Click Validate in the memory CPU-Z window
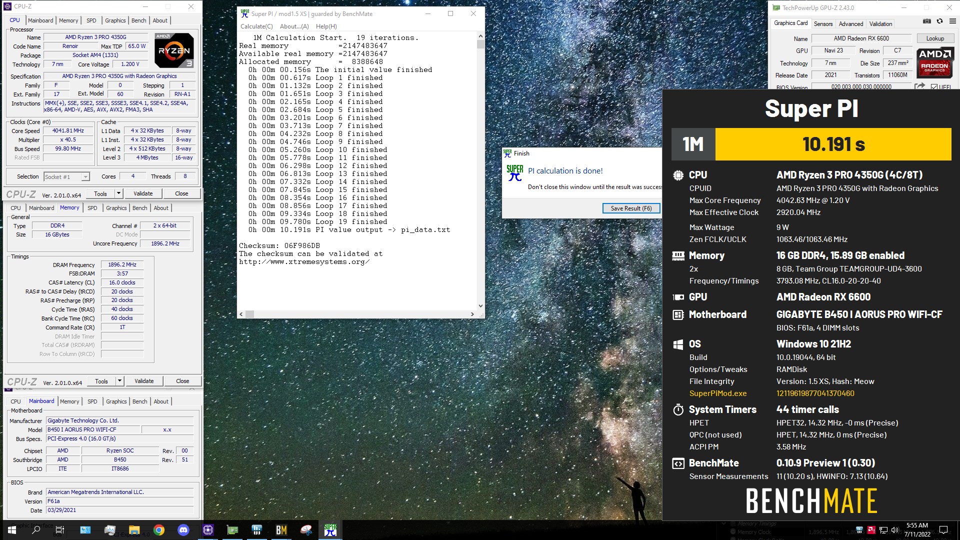Viewport: 960px width, 540px height. [144, 381]
